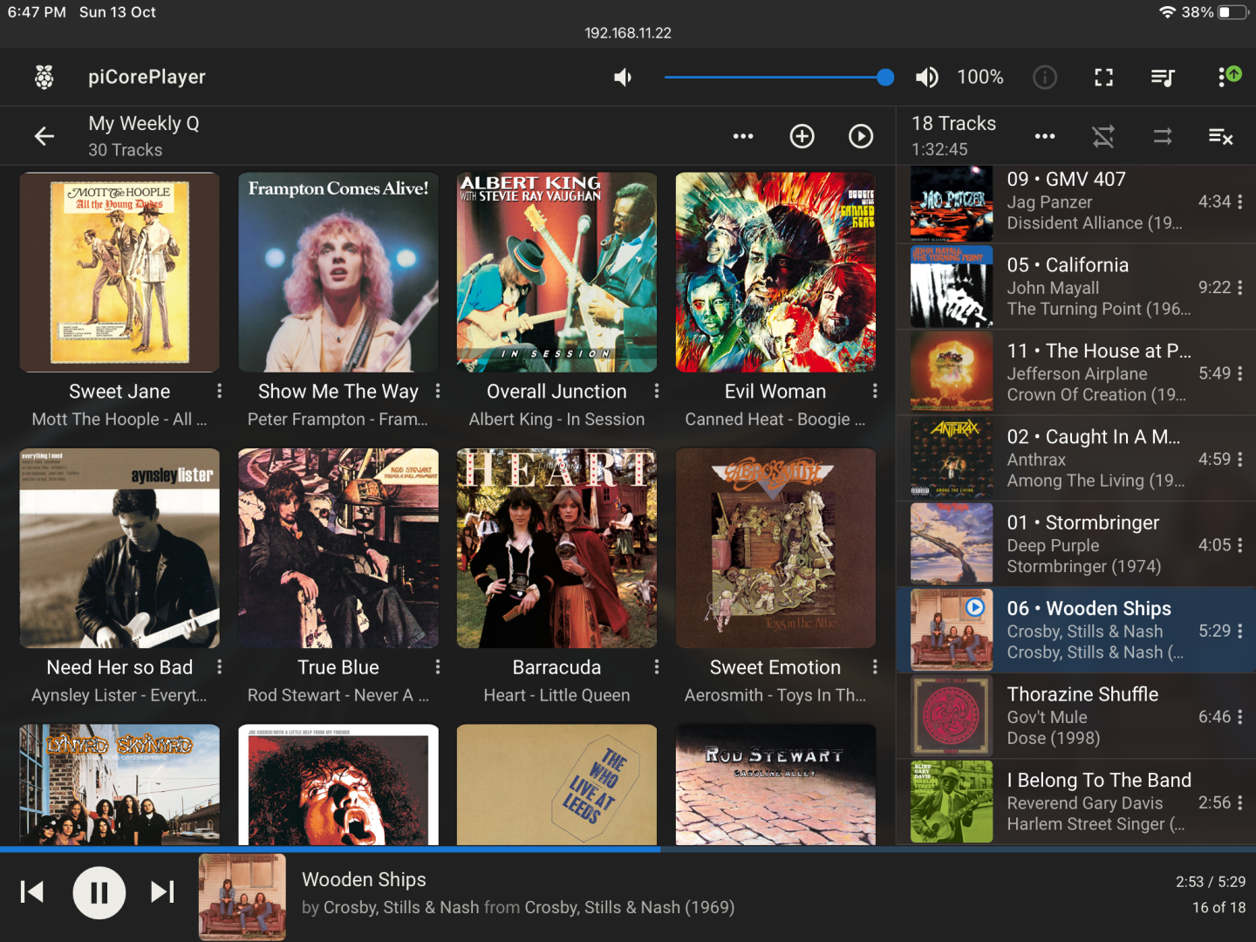Screen dimensions: 1256x942
Task: Open now playing Wooden Ships cover art
Action: point(242,898)
